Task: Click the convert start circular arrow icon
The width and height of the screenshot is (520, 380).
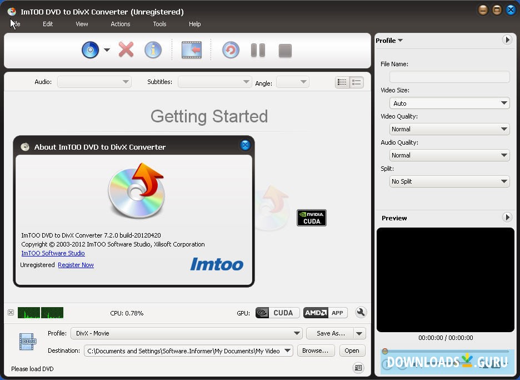Action: click(x=231, y=50)
